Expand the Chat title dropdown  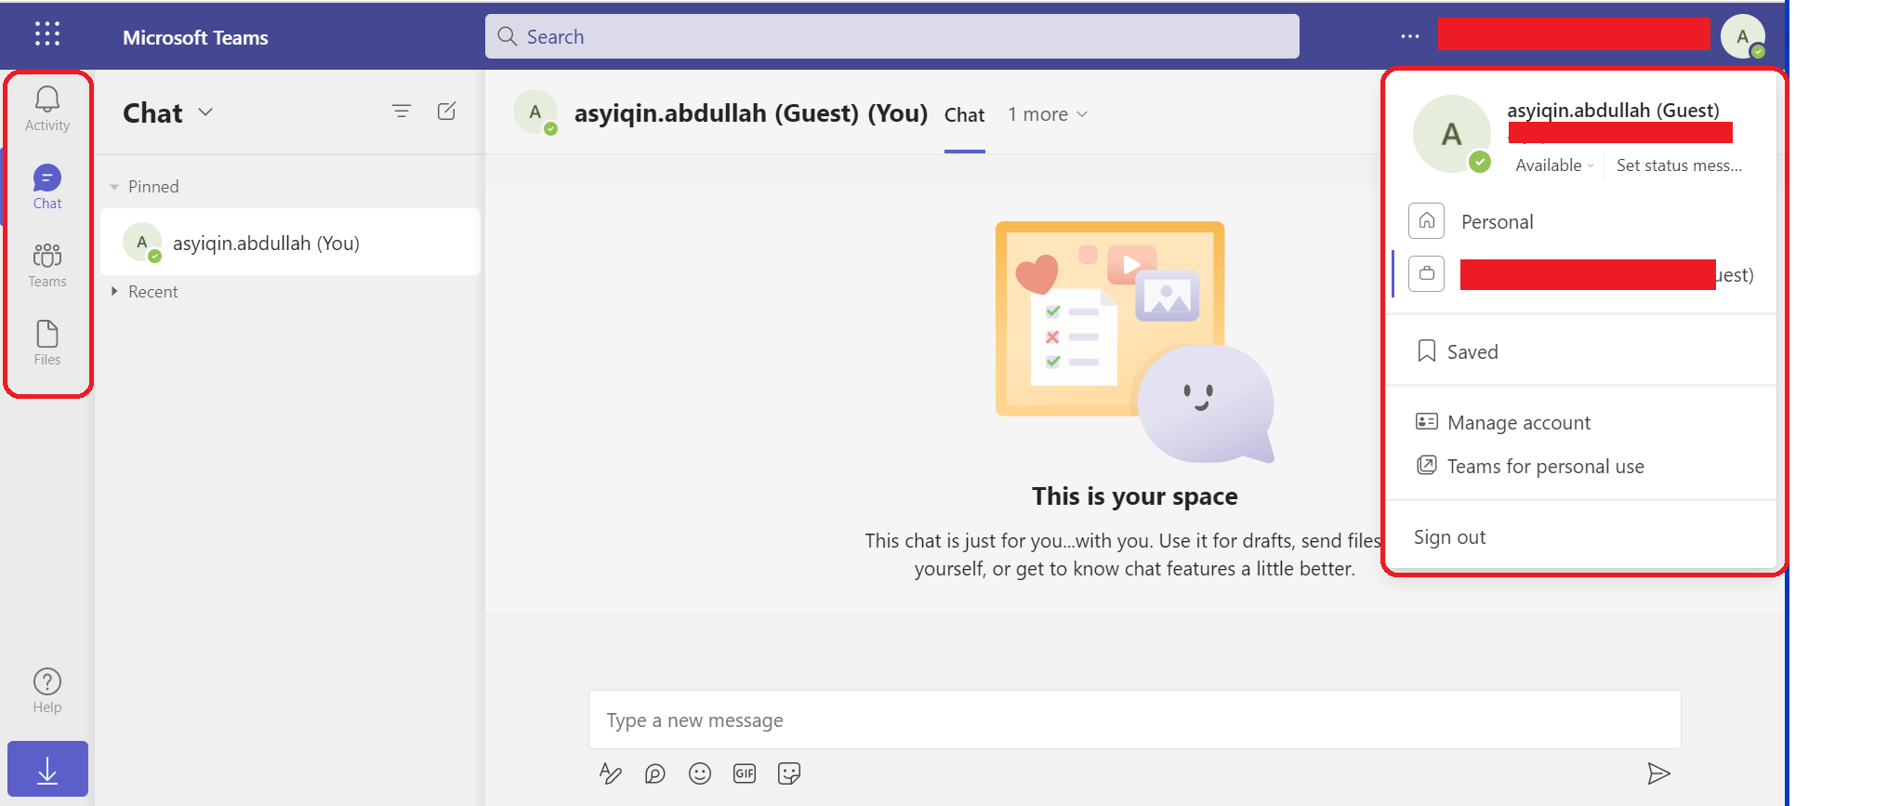coord(206,112)
